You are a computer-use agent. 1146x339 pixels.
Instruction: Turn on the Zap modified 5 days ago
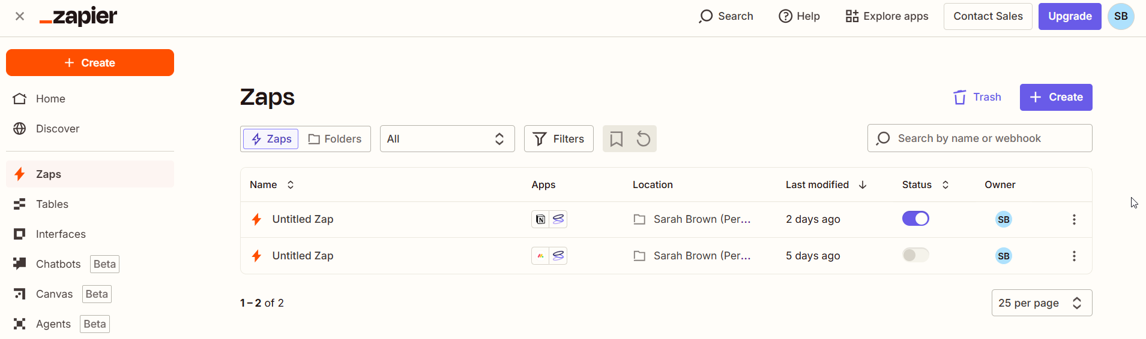coord(915,255)
